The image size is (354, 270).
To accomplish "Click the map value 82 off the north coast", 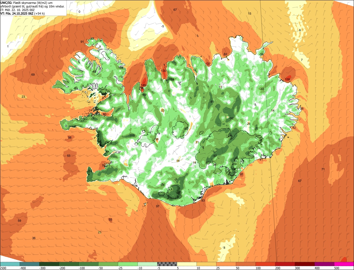I will 225,54.
